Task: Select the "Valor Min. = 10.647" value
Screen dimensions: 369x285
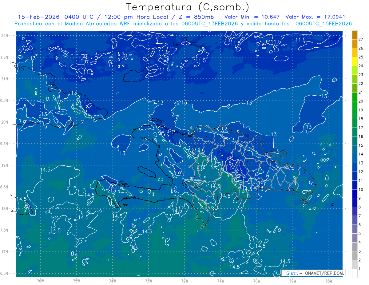Action: pyautogui.click(x=252, y=17)
